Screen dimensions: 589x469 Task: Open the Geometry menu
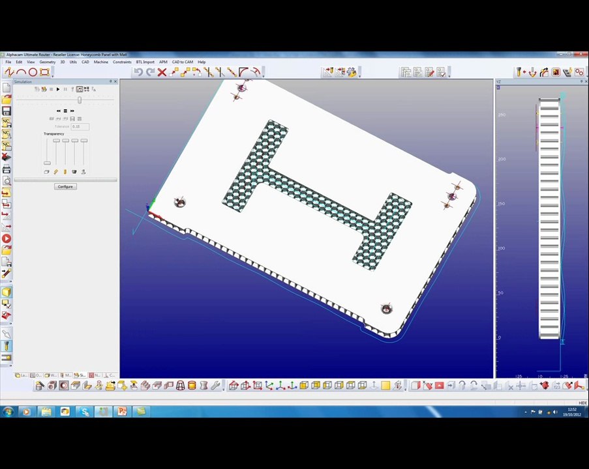pyautogui.click(x=48, y=62)
